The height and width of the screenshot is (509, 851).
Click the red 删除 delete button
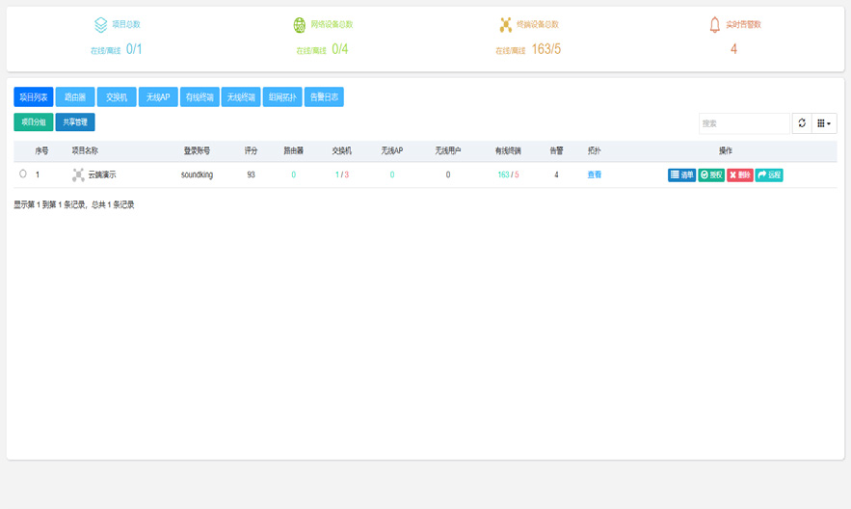pos(740,174)
